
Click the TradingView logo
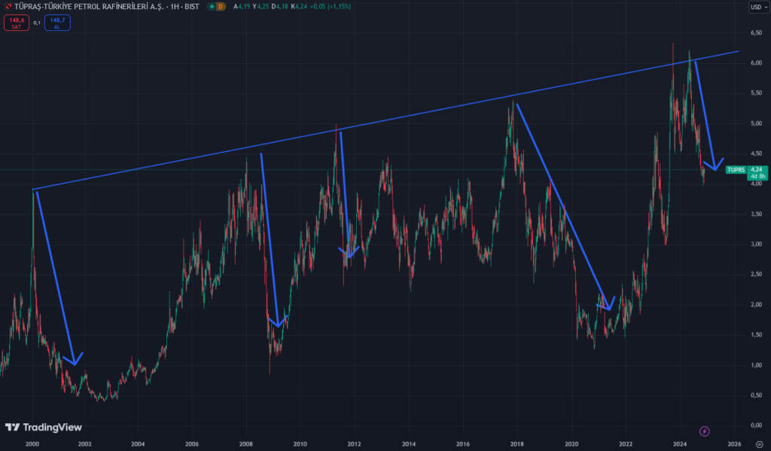click(44, 427)
